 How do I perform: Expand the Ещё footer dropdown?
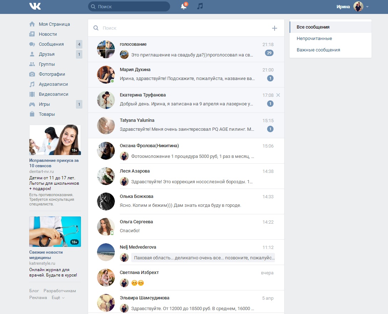point(58,298)
